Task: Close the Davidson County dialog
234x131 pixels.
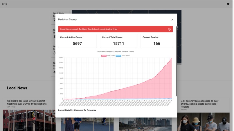Action: [x=172, y=20]
